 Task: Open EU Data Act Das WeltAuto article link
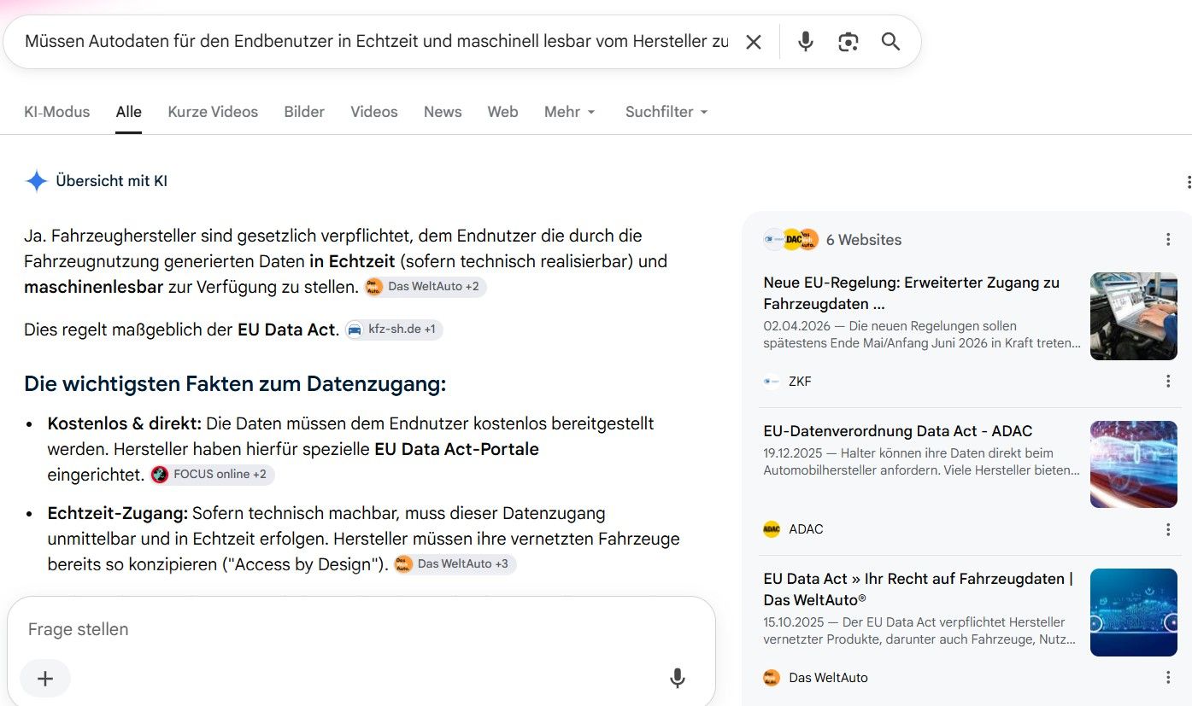coord(919,589)
